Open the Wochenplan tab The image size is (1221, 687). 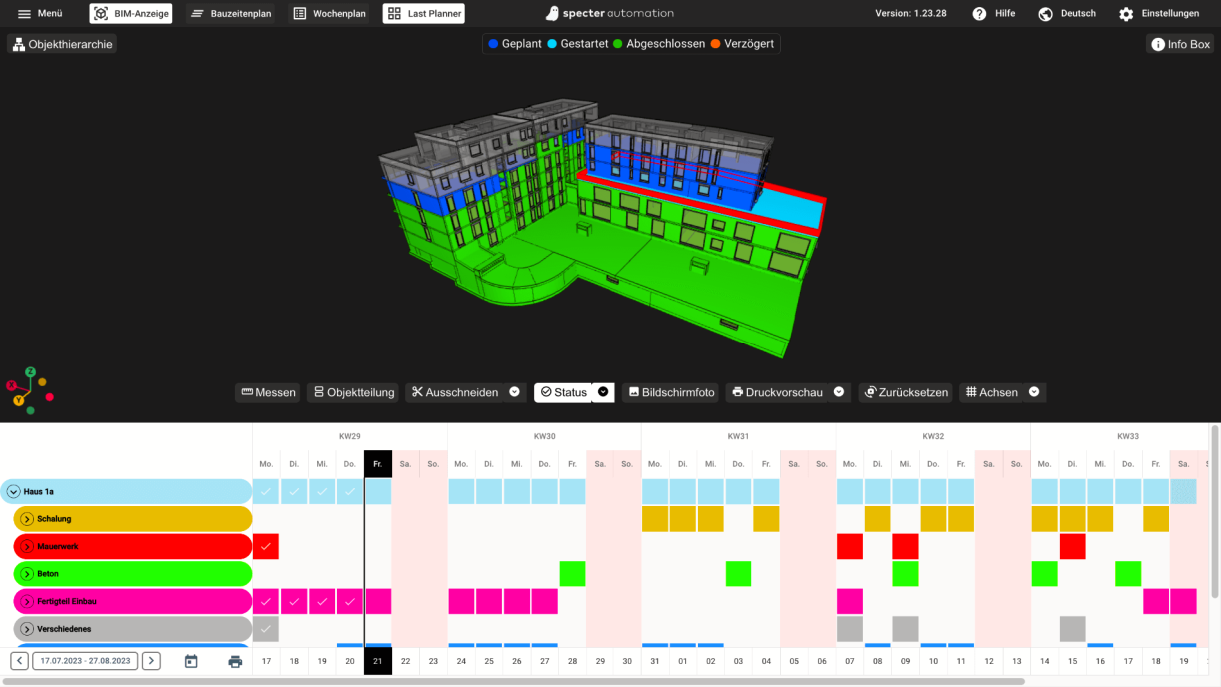329,14
